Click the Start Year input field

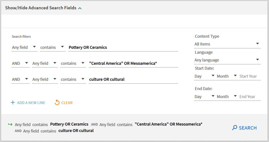(x=249, y=76)
